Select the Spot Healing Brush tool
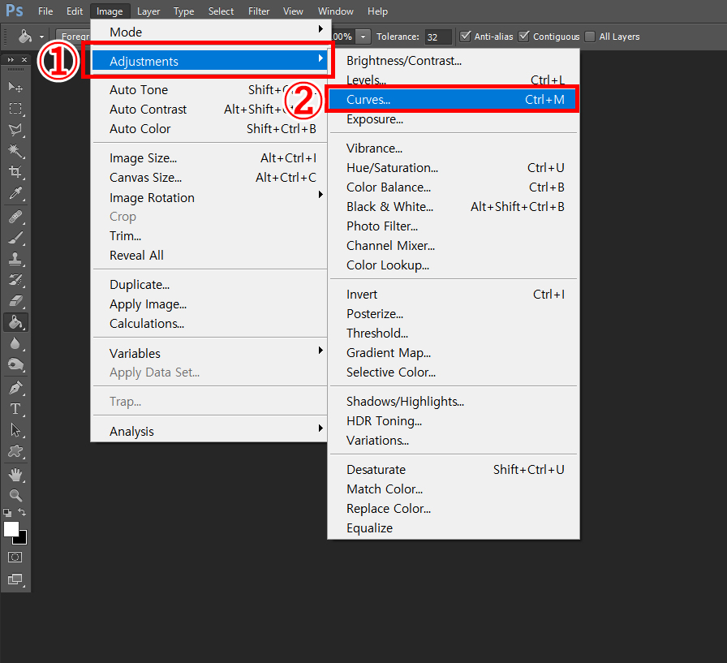727x663 pixels. coord(15,217)
